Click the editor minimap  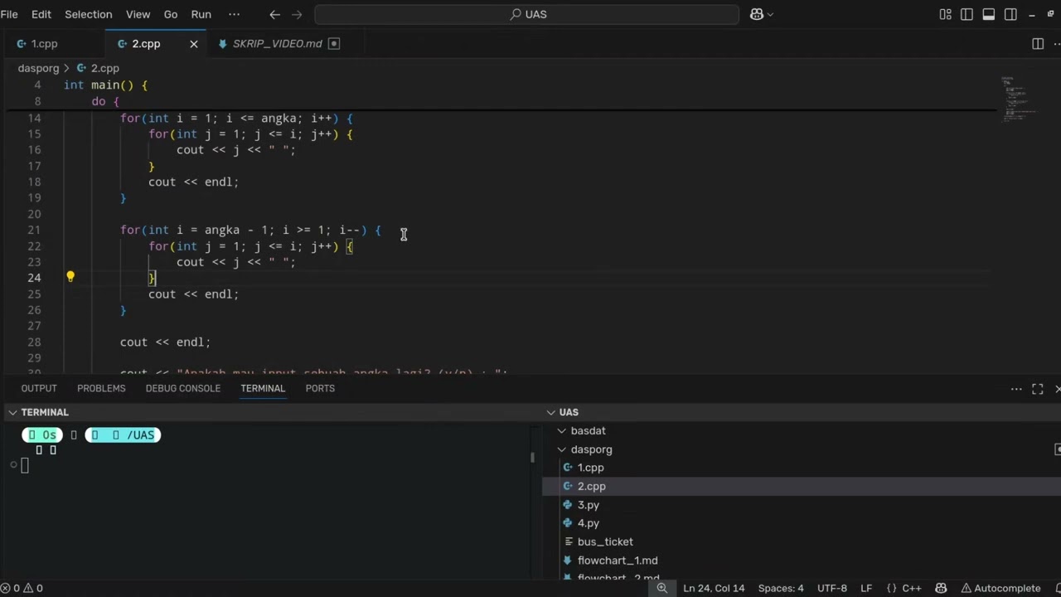pyautogui.click(x=1018, y=99)
